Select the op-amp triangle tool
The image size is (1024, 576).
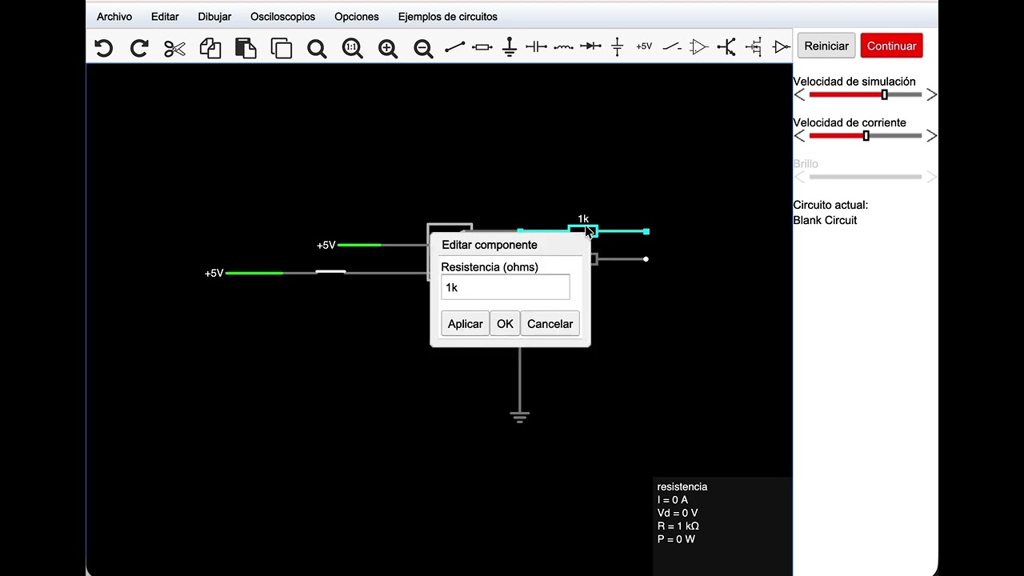click(x=699, y=47)
